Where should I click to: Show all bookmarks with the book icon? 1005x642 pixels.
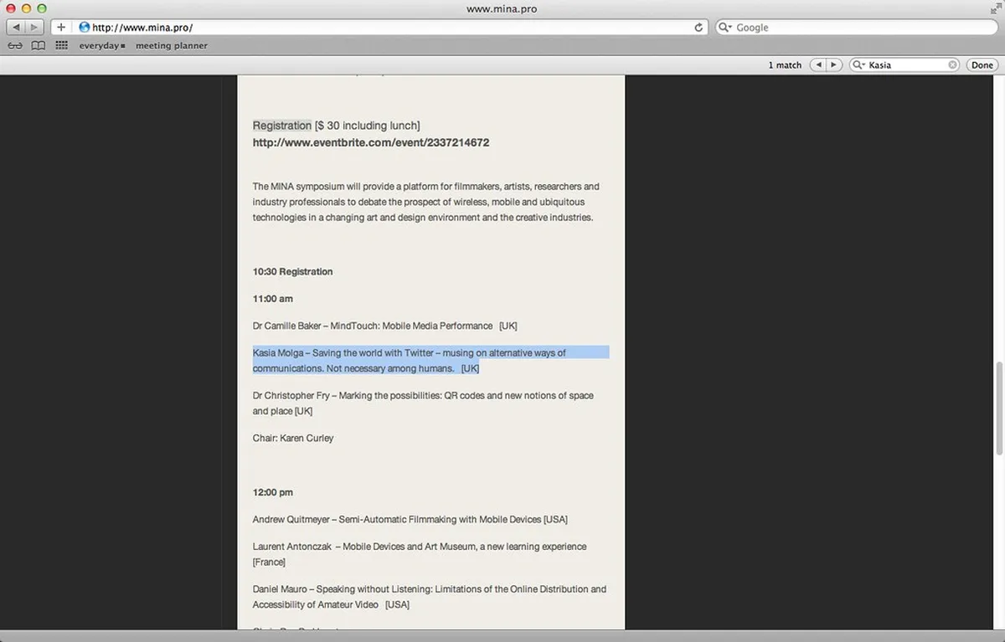click(39, 46)
